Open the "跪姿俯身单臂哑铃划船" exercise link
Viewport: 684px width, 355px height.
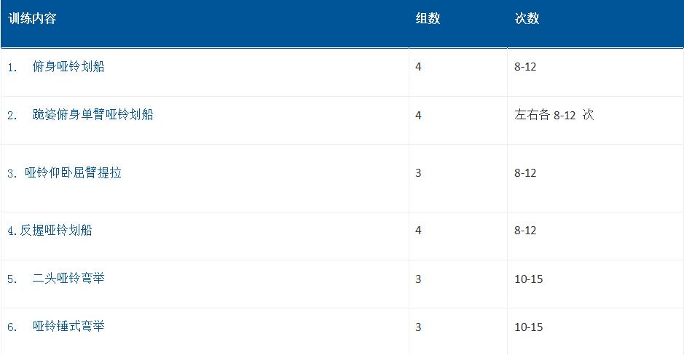pos(93,115)
